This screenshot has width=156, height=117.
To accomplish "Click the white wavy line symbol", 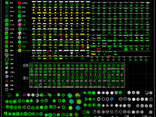I will (93, 38).
